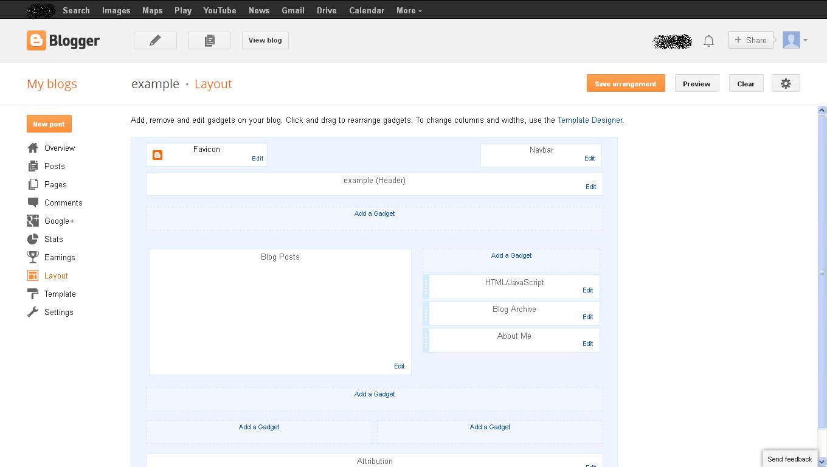This screenshot has width=827, height=467.
Task: Click the Overview house icon
Action: [33, 148]
